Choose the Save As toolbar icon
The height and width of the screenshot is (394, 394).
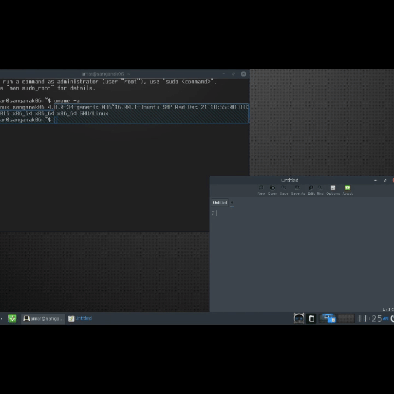[298, 189]
